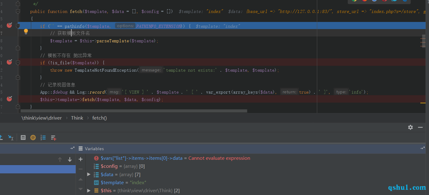
Task: Click the 'type:' inline parameter hint
Action: [341, 92]
